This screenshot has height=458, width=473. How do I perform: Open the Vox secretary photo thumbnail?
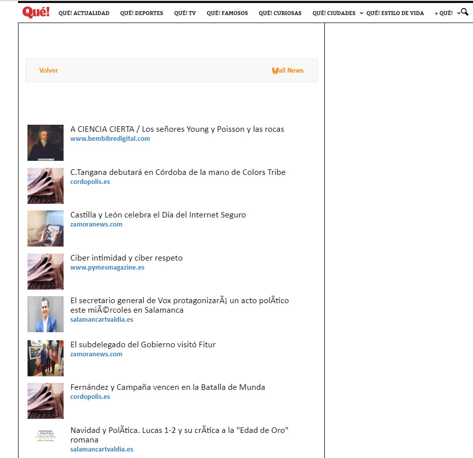click(46, 314)
